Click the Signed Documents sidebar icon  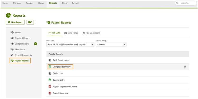coord(12,55)
